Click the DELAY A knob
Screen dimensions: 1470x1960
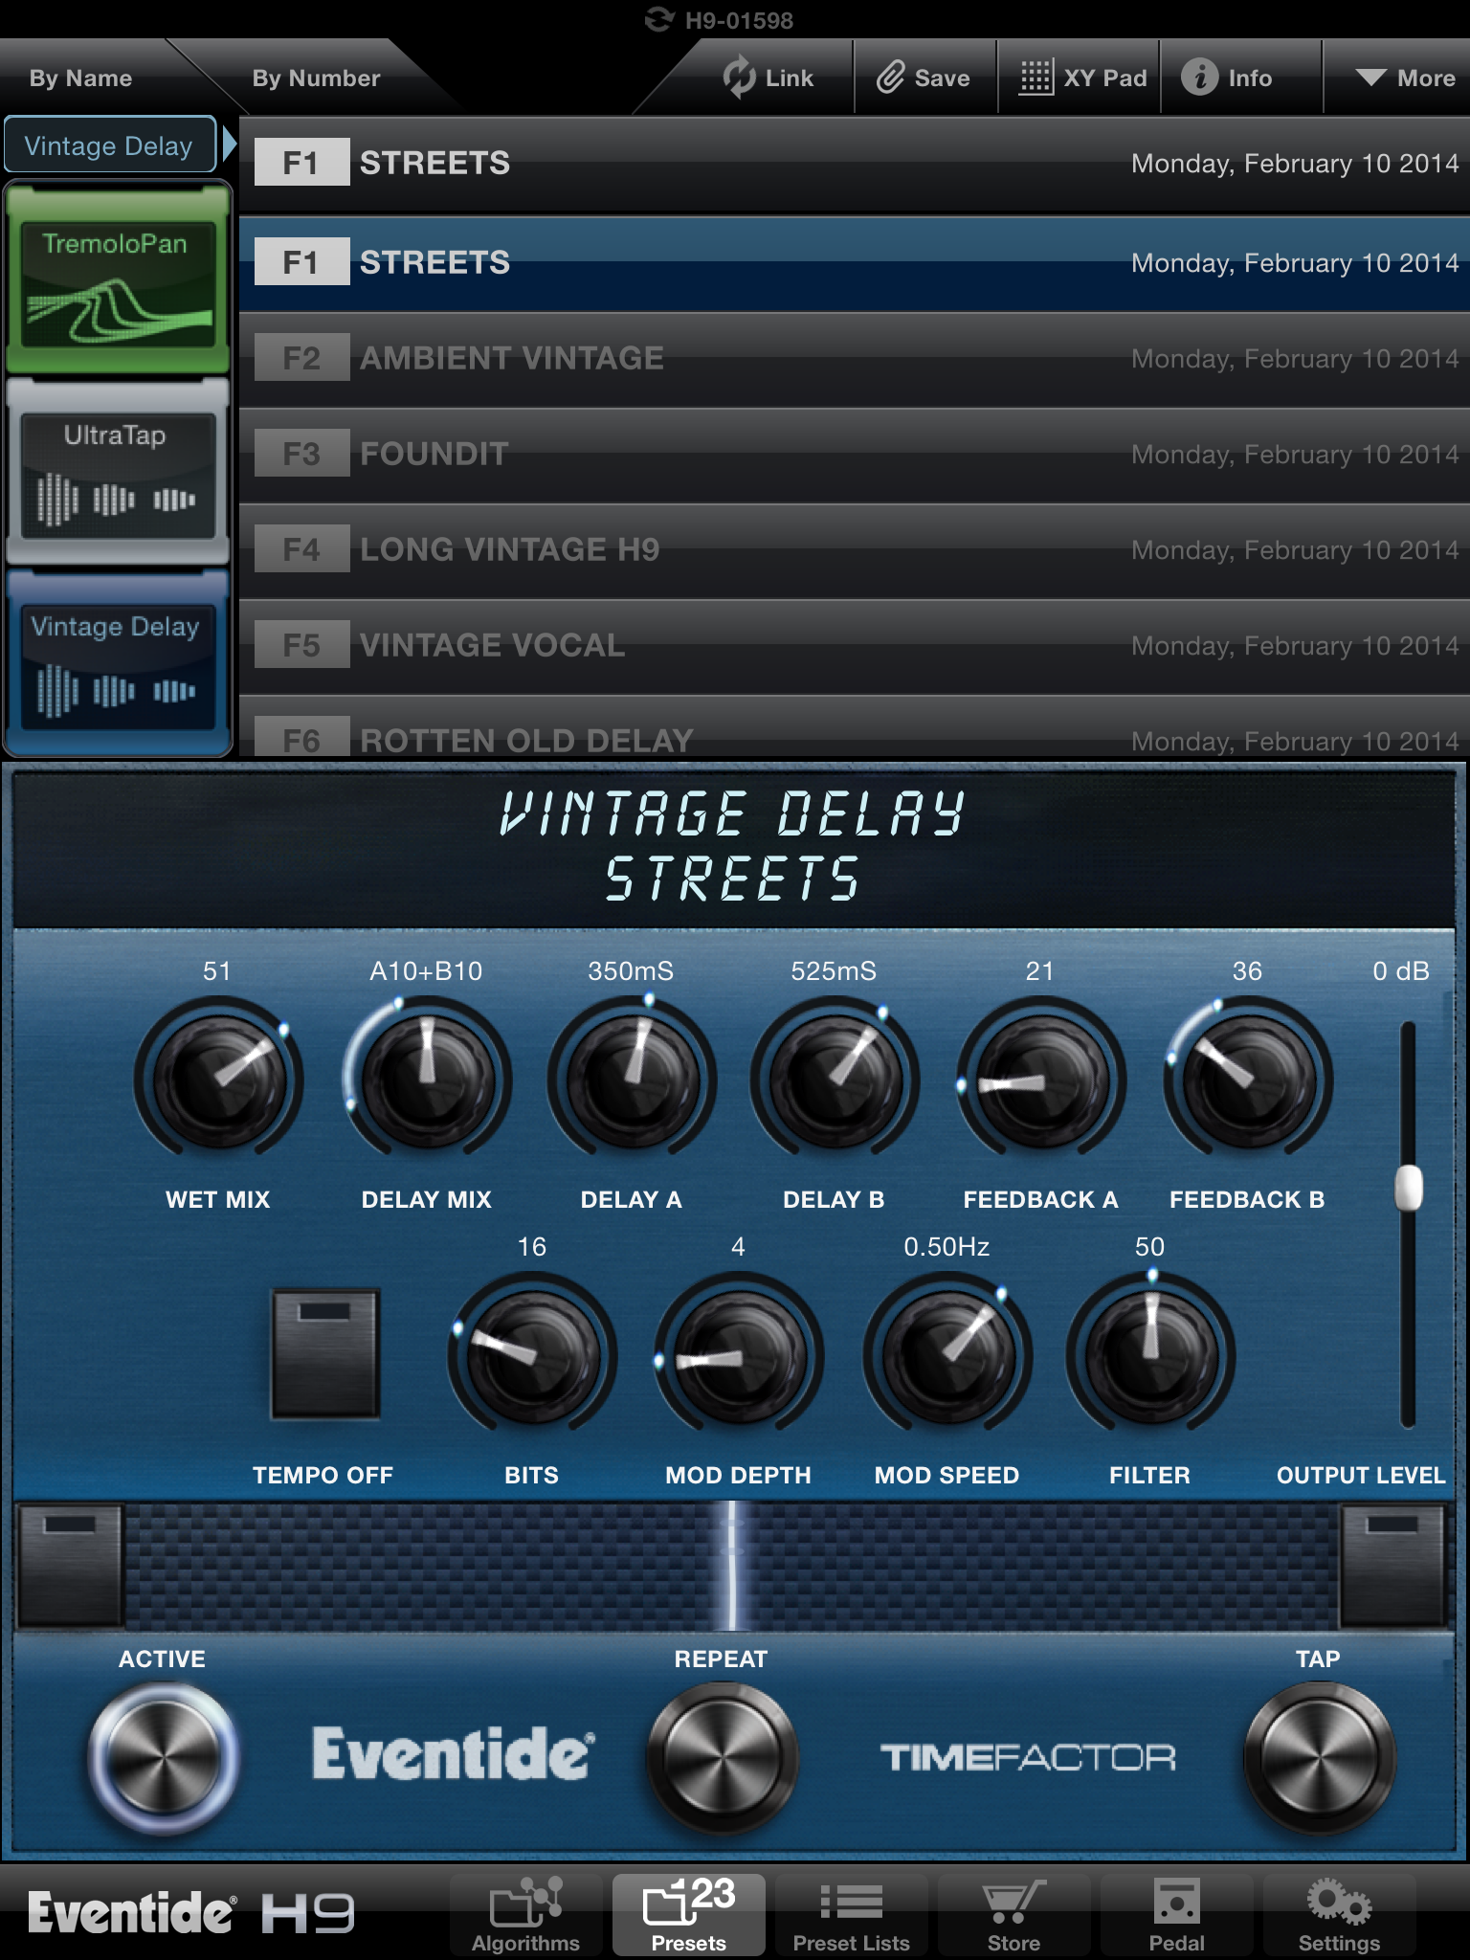[x=632, y=1080]
